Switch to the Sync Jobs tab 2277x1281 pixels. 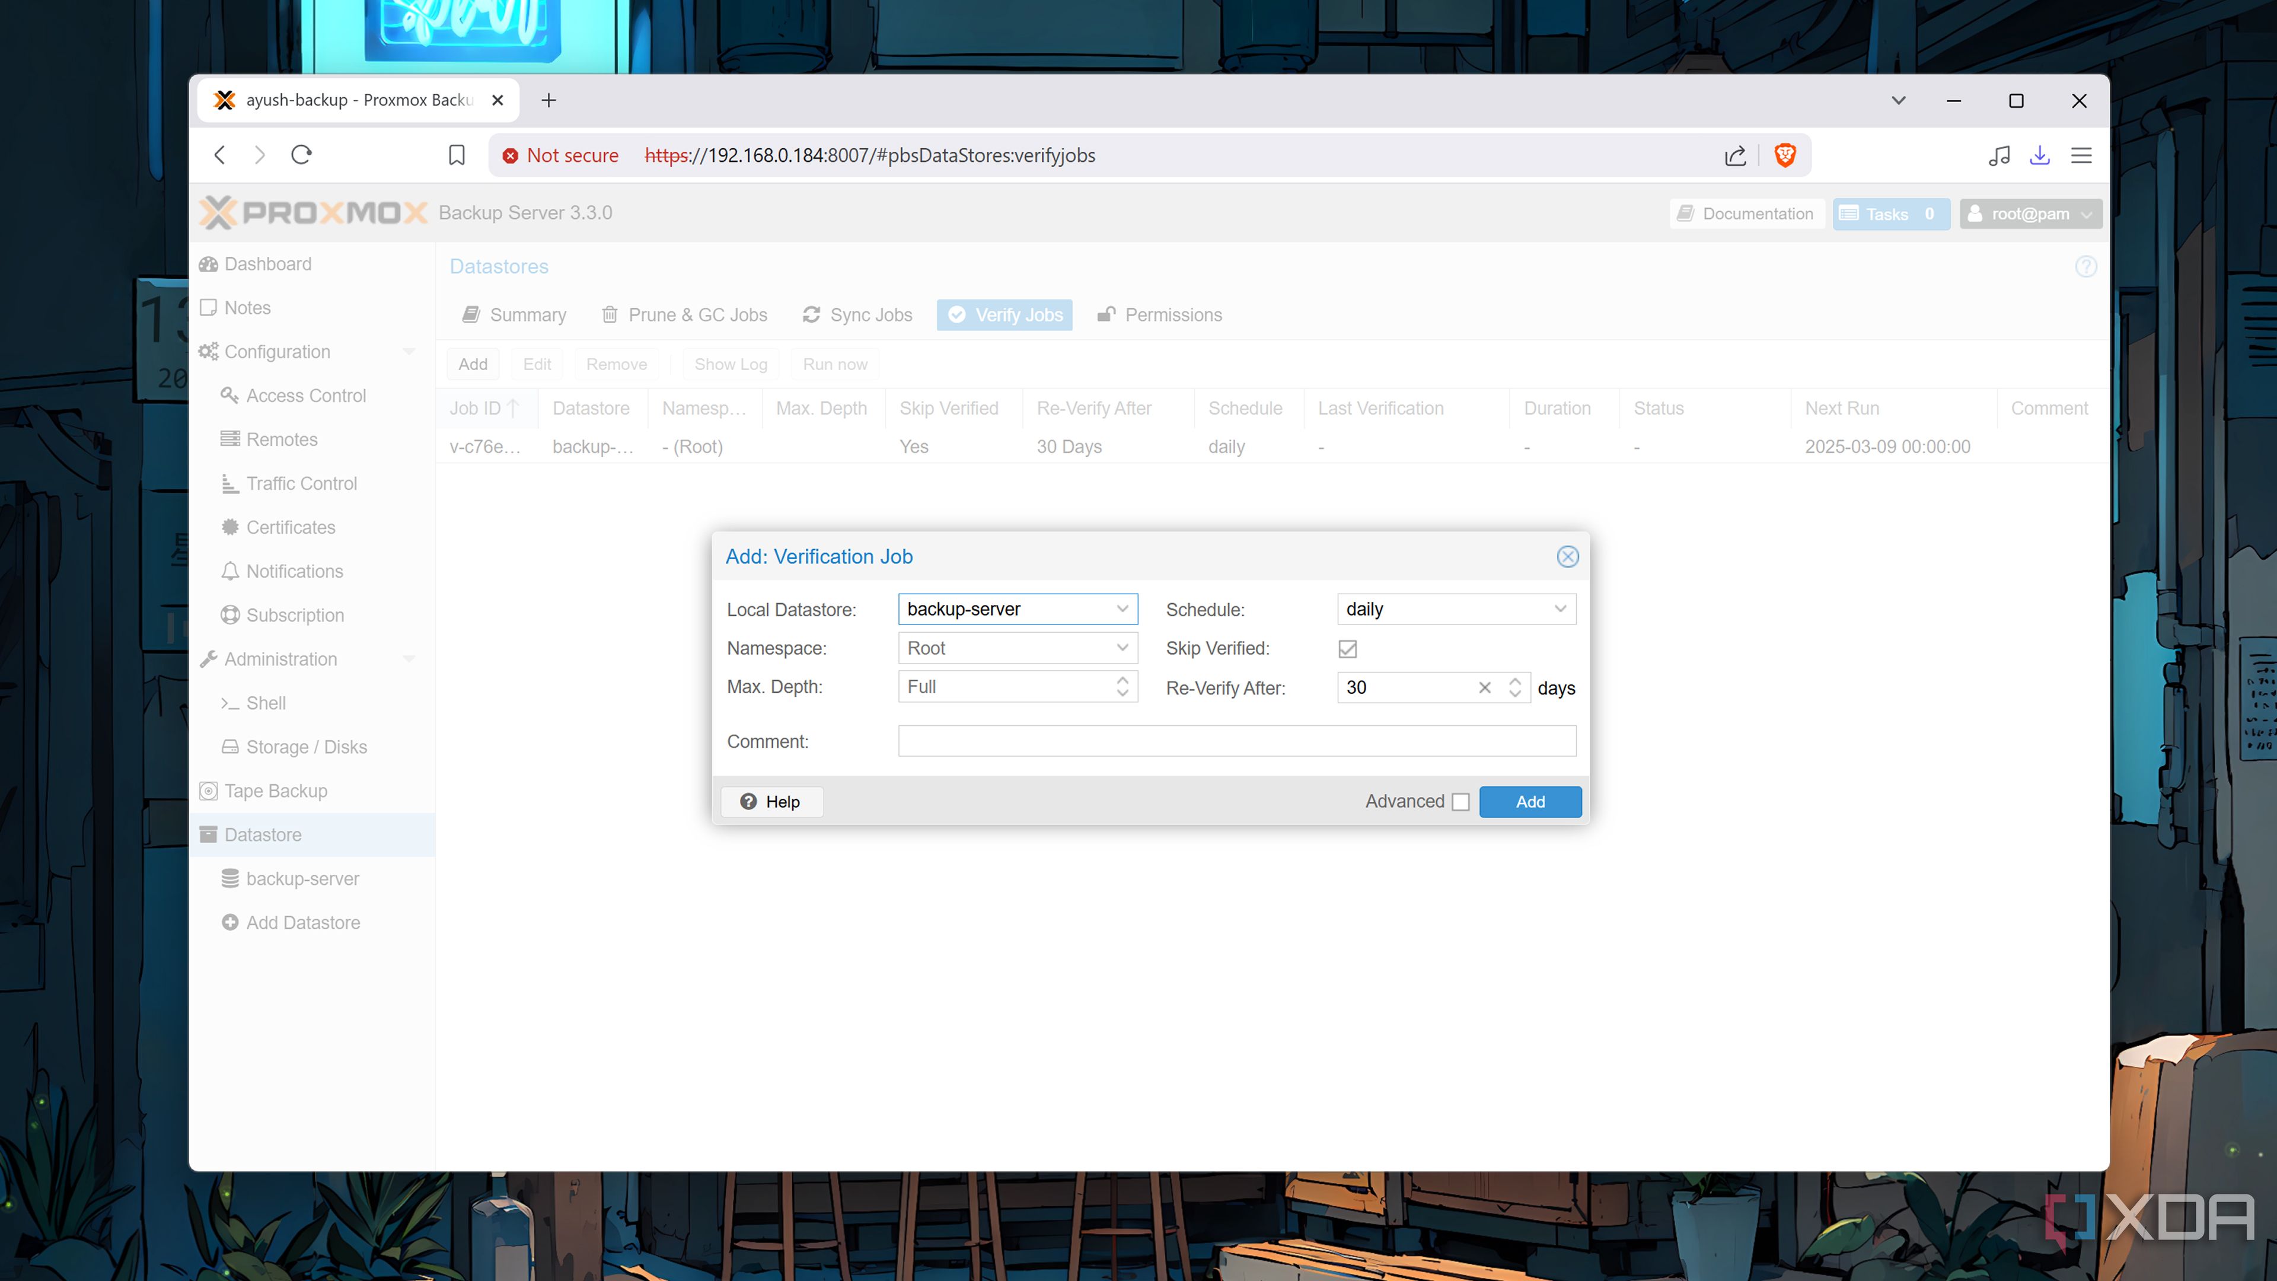tap(857, 315)
